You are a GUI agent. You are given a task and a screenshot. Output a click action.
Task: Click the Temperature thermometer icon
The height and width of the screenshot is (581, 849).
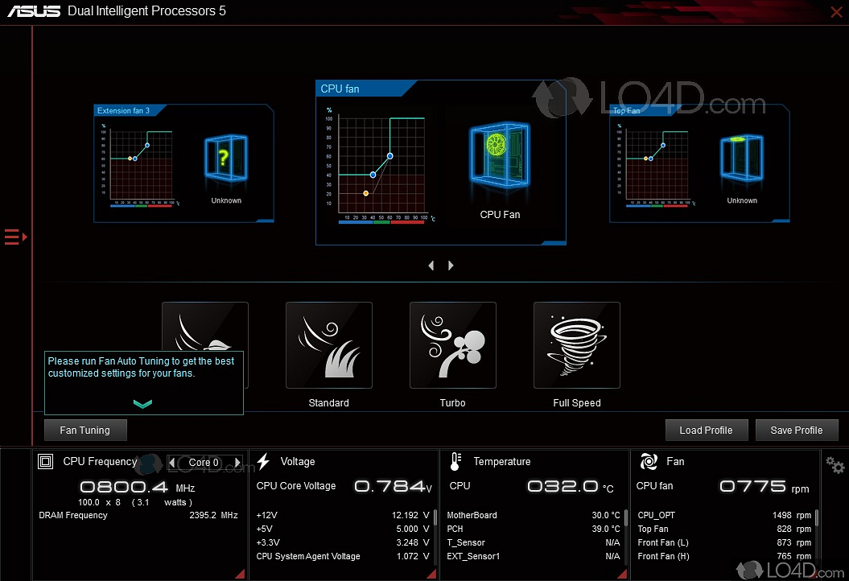[455, 462]
